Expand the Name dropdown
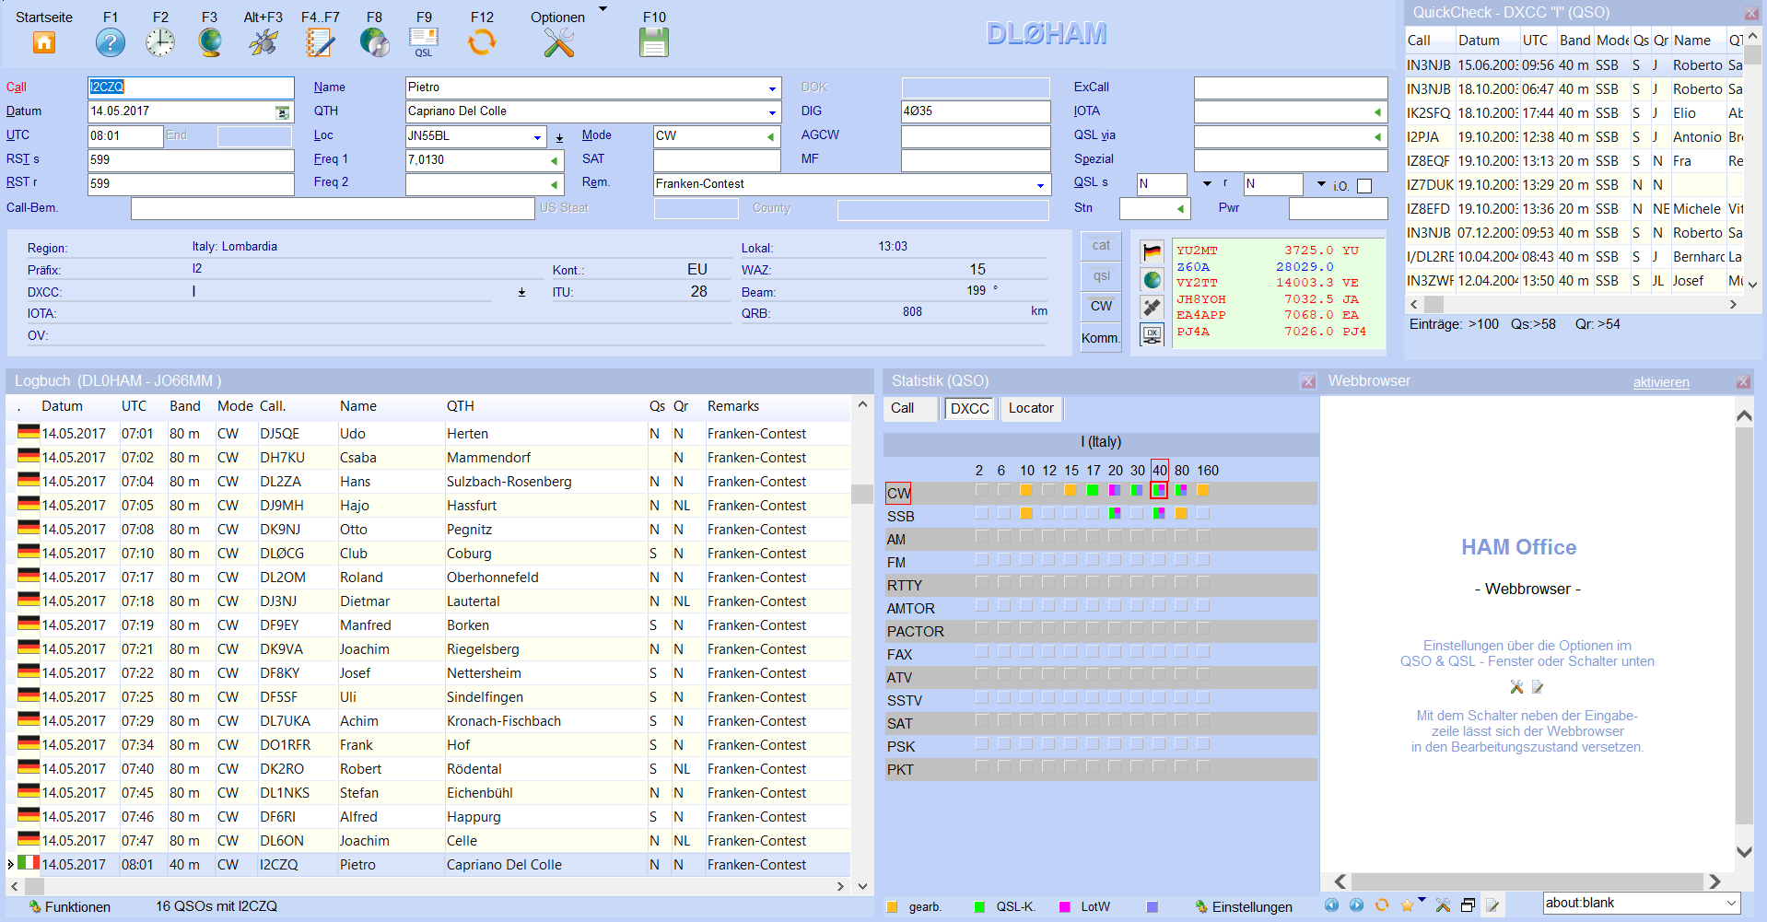 [772, 88]
